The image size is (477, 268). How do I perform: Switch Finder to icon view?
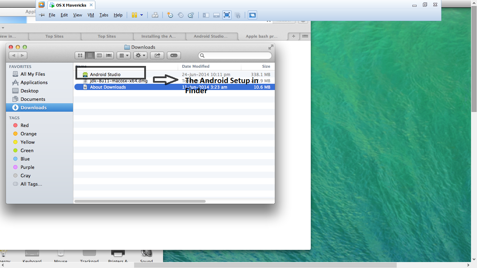[80, 55]
